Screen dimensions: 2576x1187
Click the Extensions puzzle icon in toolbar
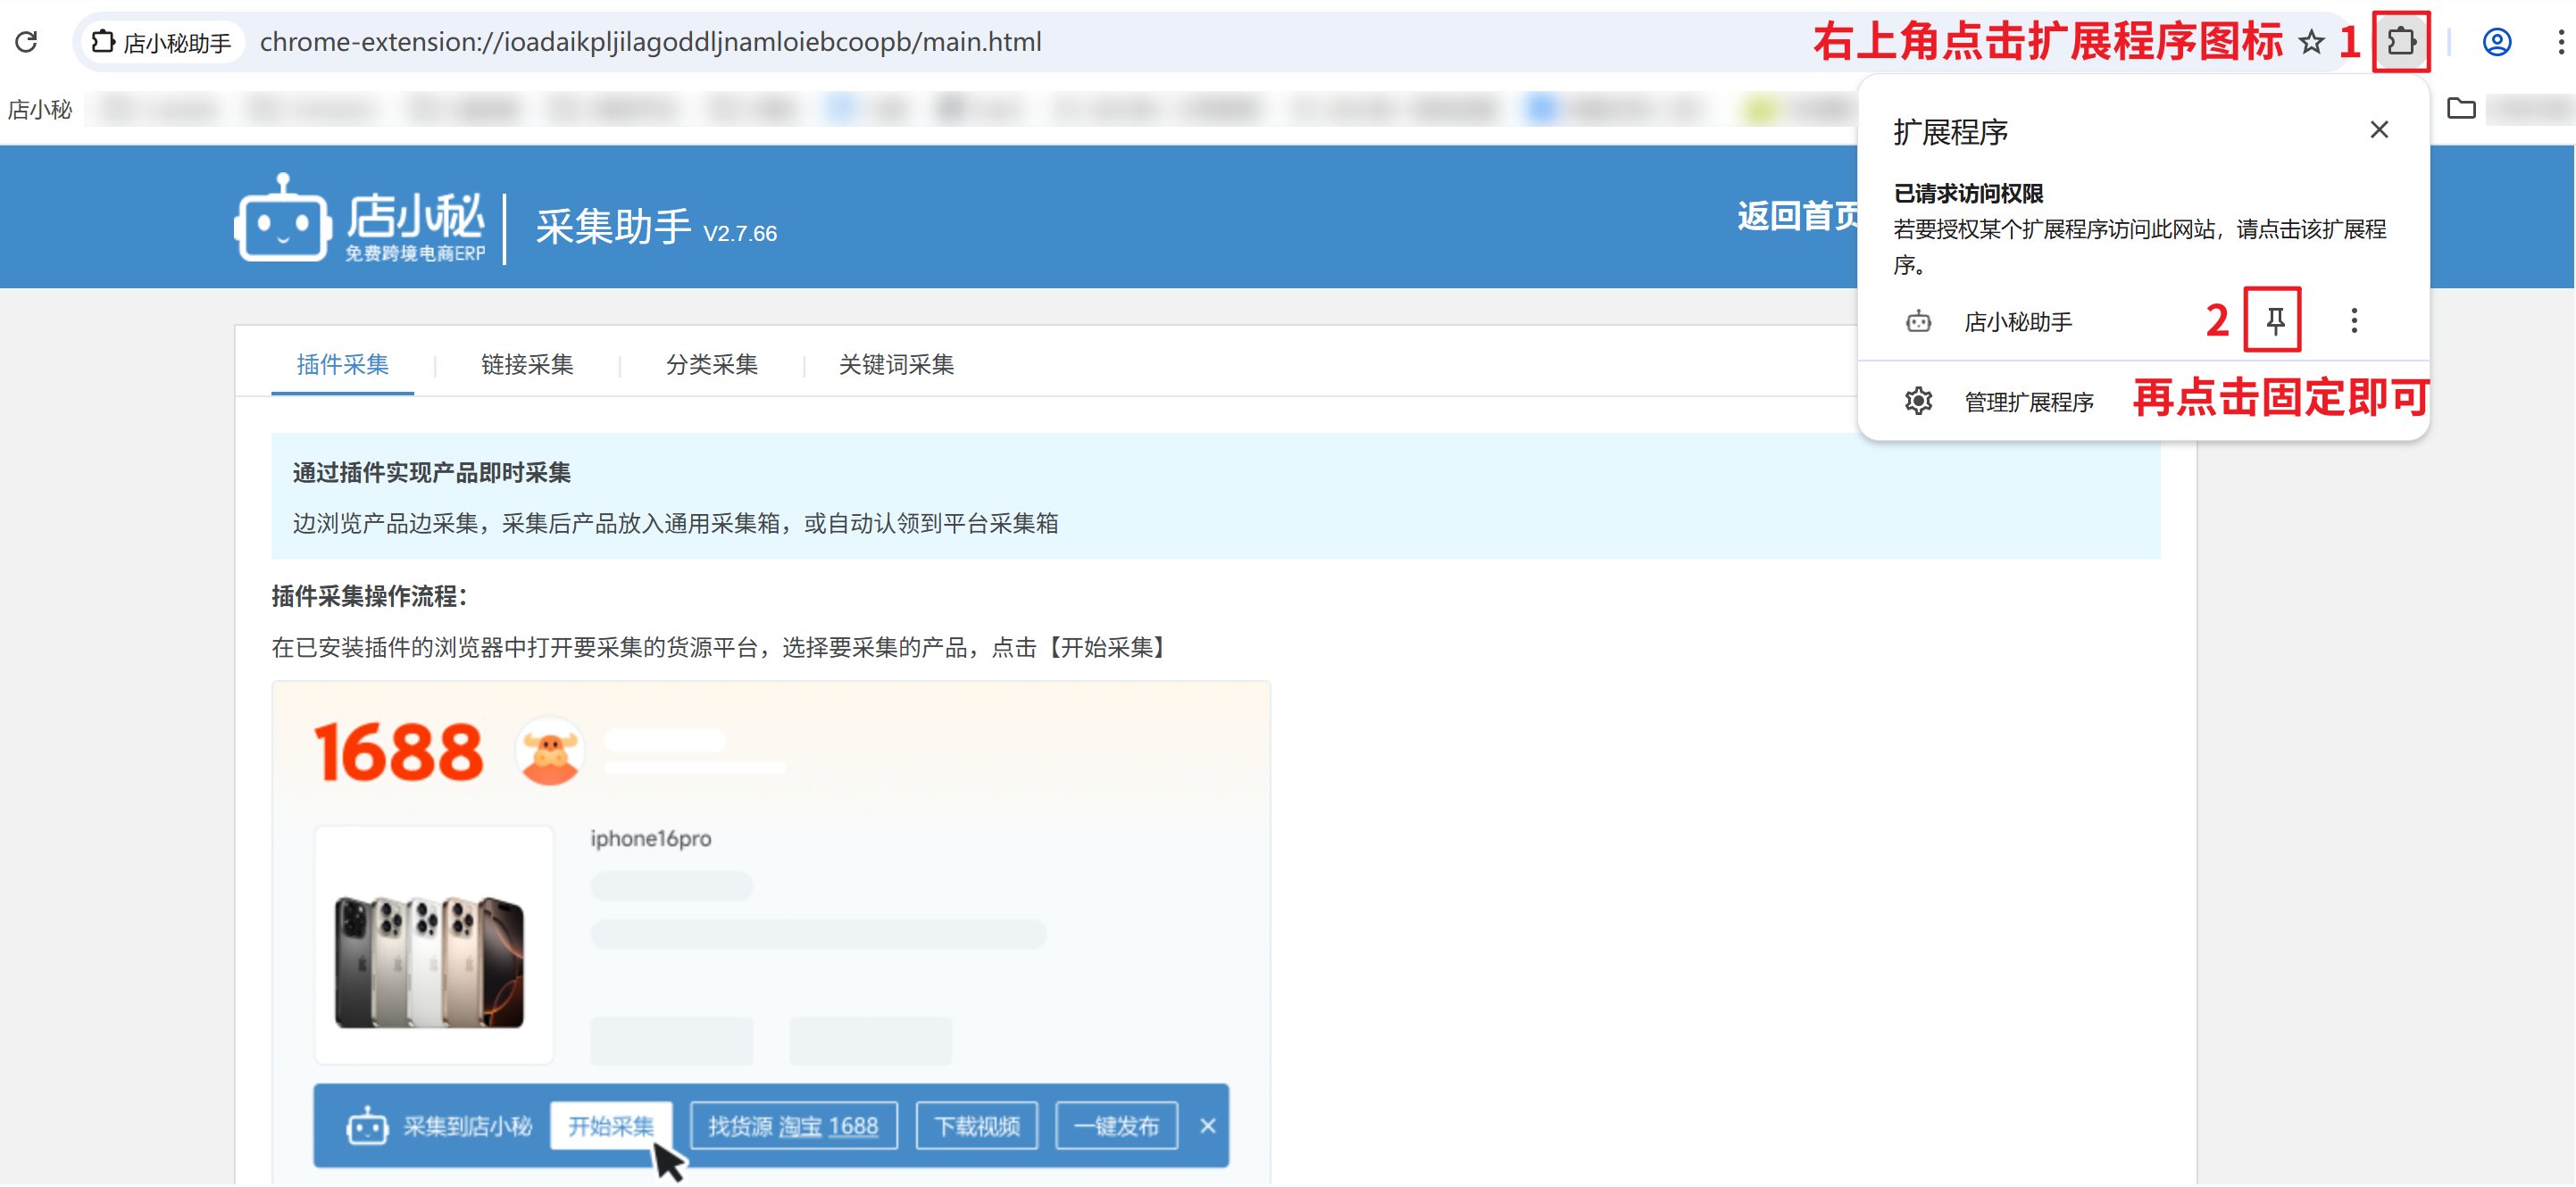click(x=2400, y=42)
